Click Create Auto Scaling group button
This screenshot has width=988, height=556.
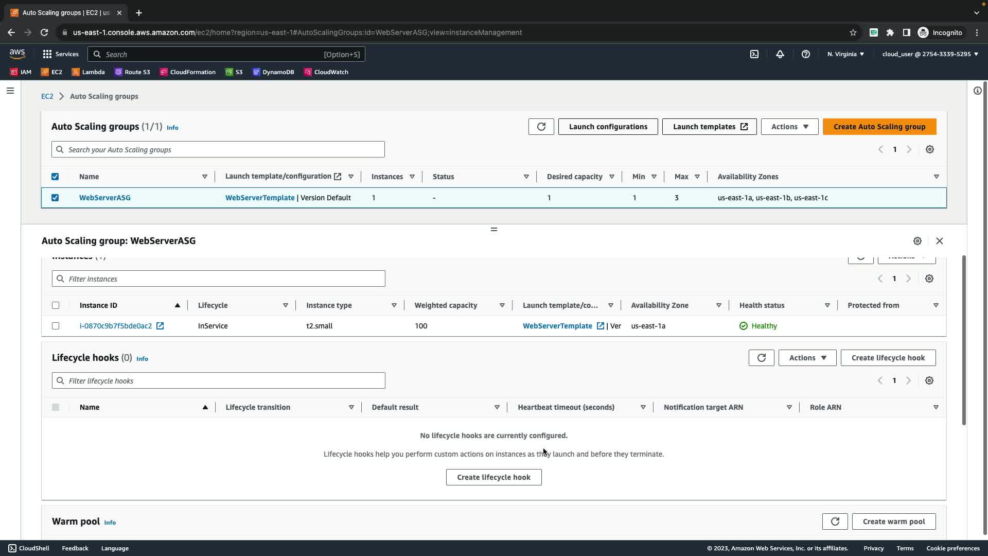point(879,127)
